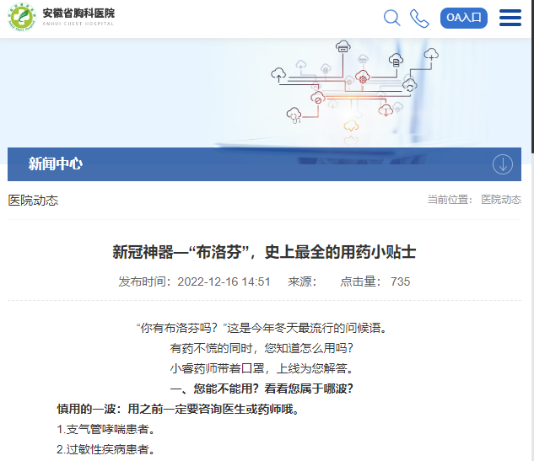Click the 新闻中心 section title

(x=56, y=164)
